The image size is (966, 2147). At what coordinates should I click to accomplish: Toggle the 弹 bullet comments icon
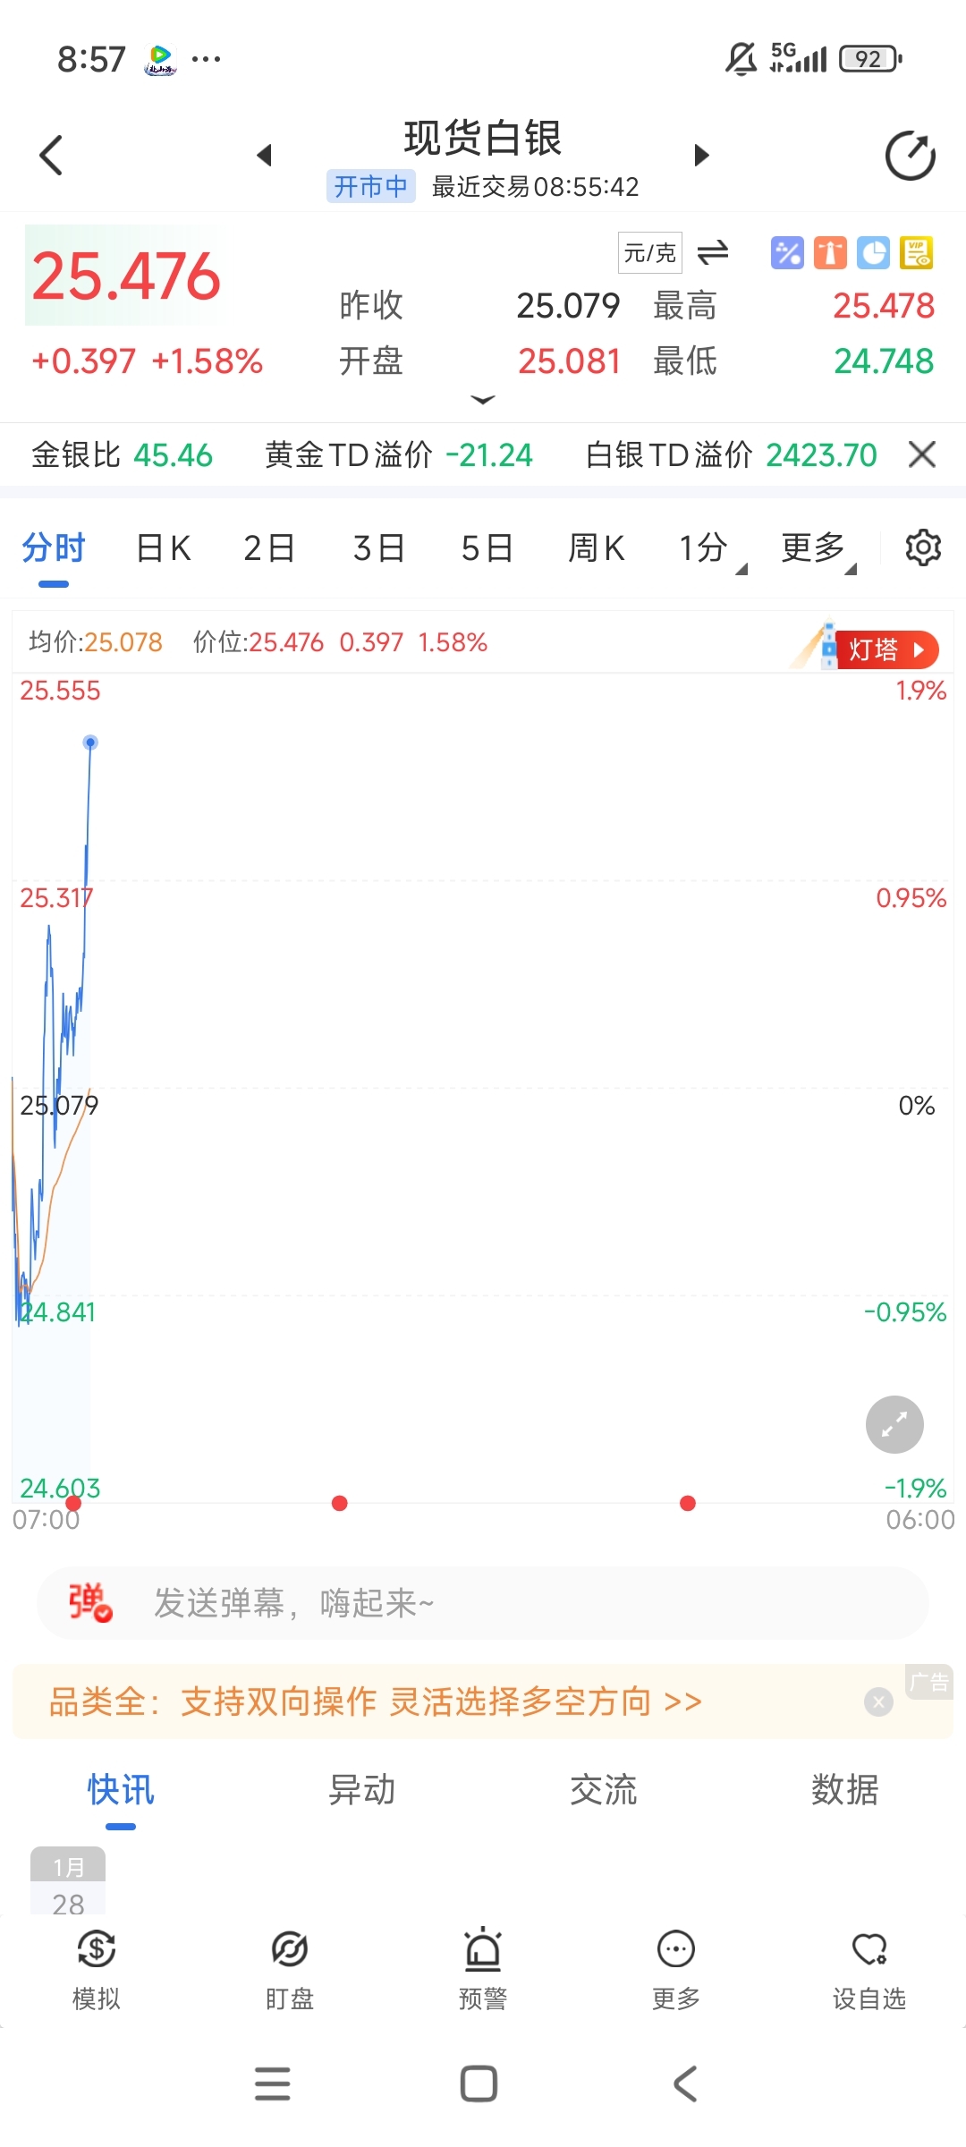coord(90,1602)
